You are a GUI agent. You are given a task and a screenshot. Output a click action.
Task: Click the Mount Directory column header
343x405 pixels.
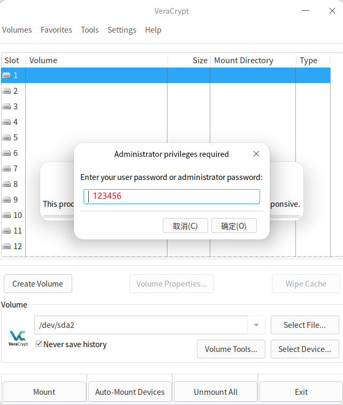(x=251, y=61)
